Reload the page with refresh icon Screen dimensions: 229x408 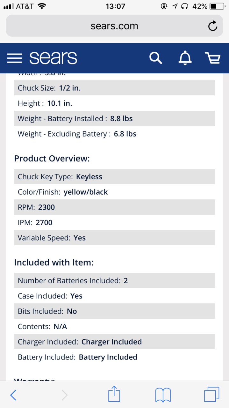pos(212,26)
